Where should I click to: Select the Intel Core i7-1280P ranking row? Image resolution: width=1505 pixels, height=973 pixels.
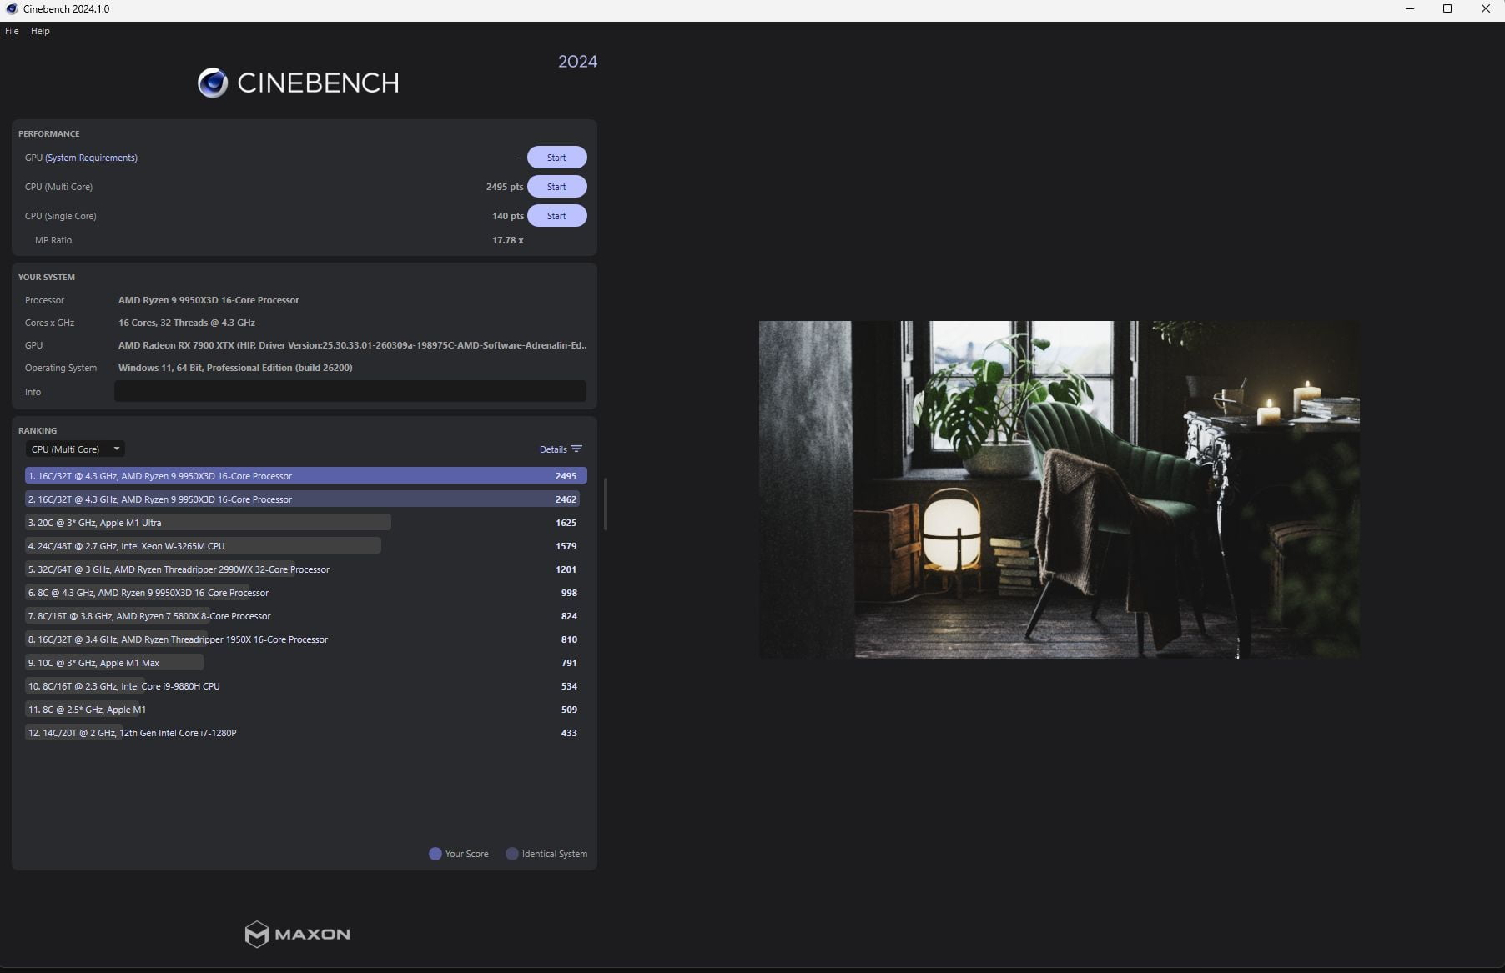pyautogui.click(x=305, y=733)
